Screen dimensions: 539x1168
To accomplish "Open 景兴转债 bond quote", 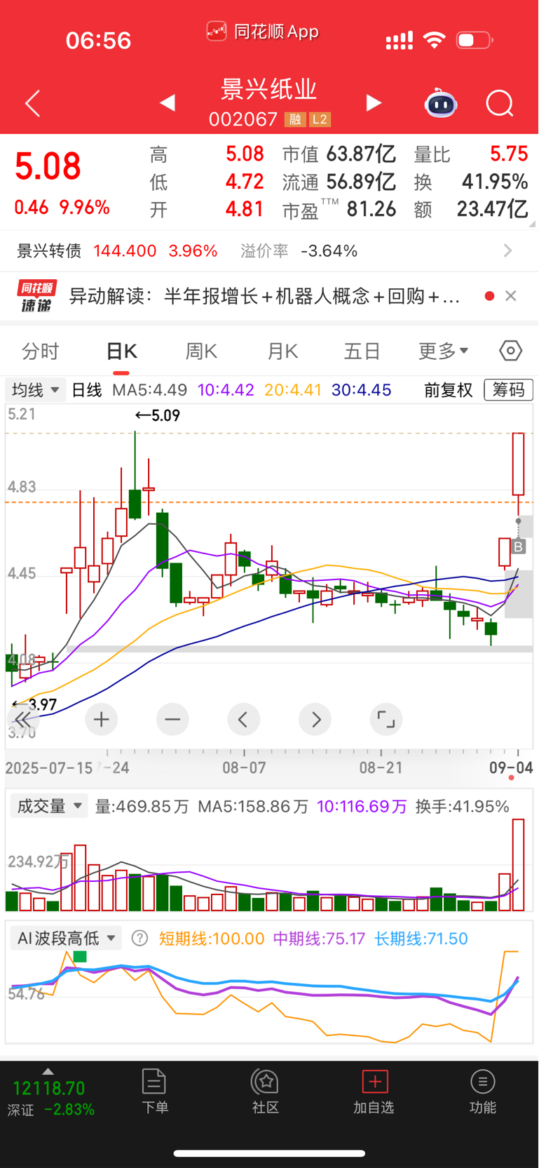I will [117, 250].
